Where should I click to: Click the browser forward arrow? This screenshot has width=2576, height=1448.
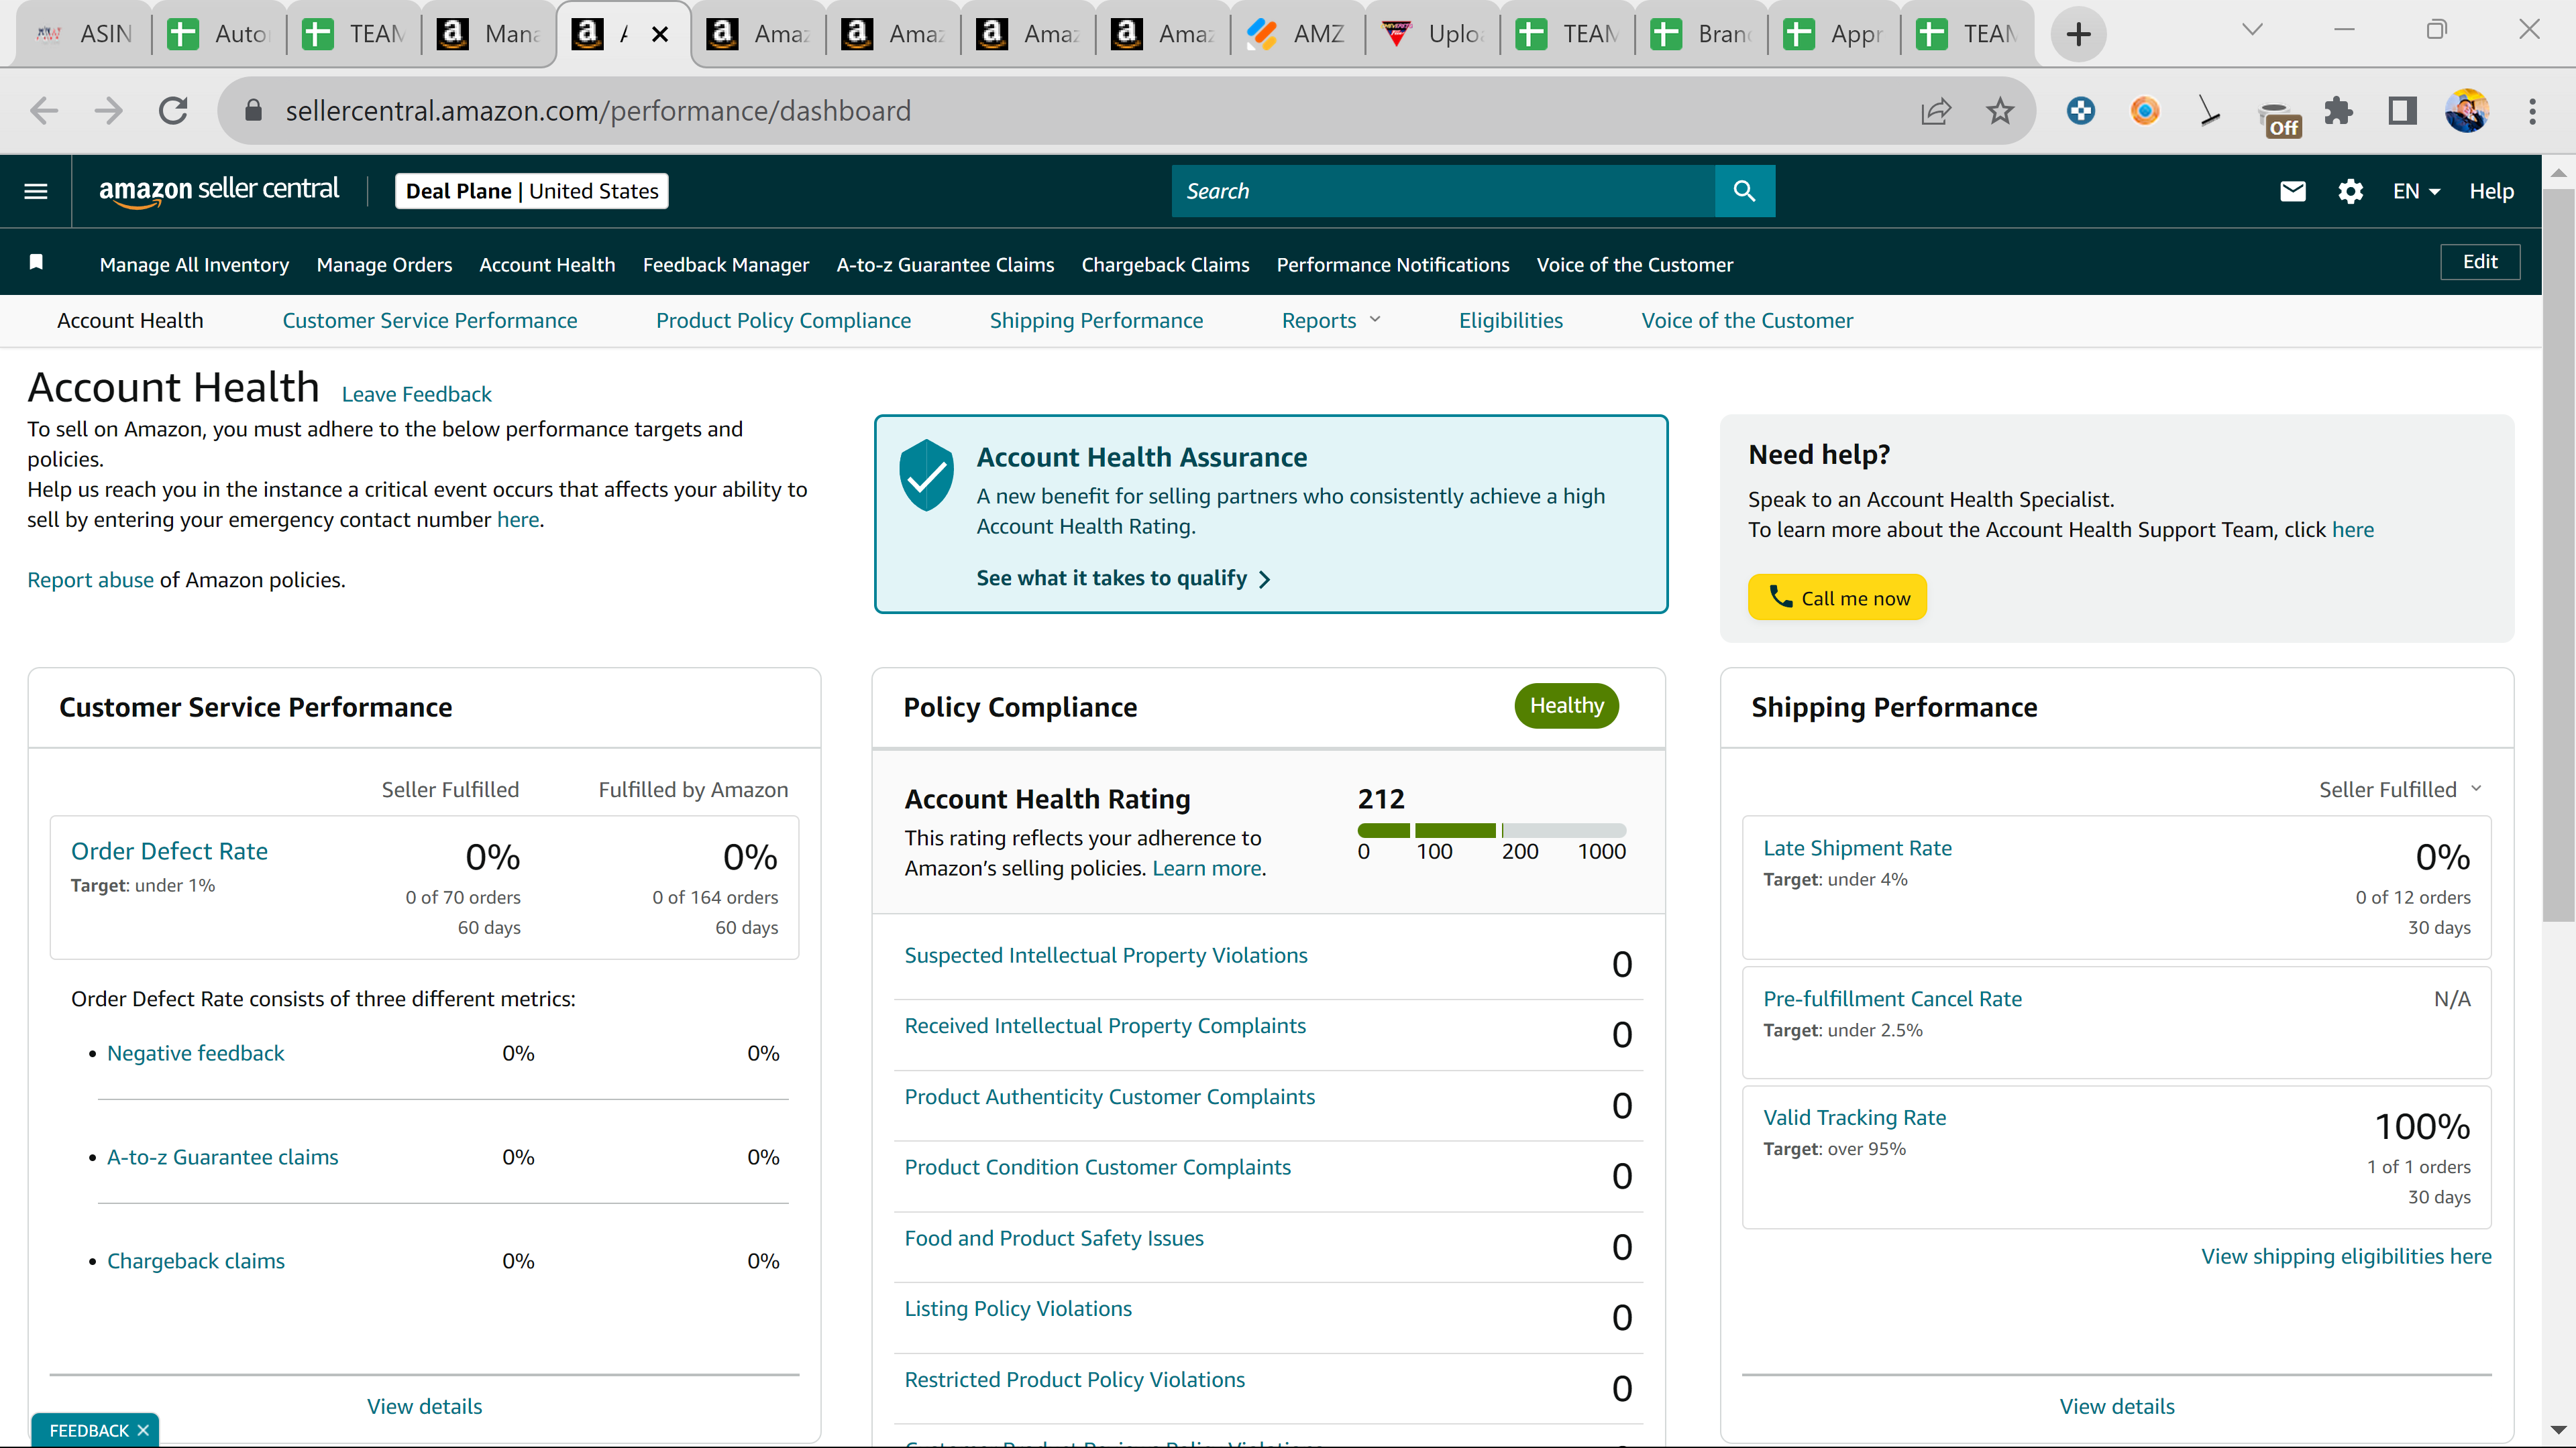click(108, 111)
